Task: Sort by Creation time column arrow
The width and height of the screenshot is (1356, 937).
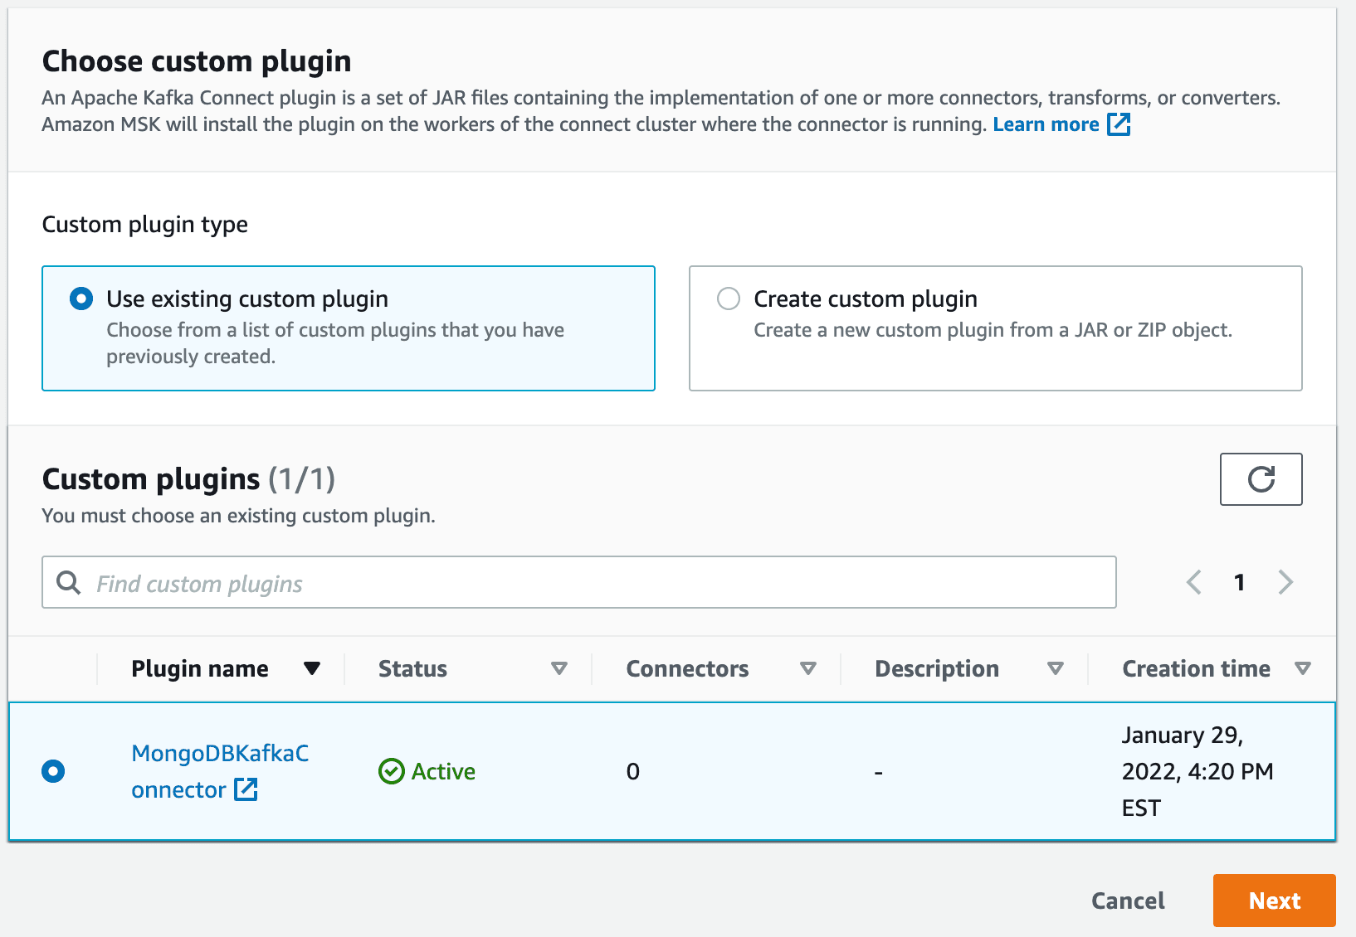Action: (x=1303, y=668)
